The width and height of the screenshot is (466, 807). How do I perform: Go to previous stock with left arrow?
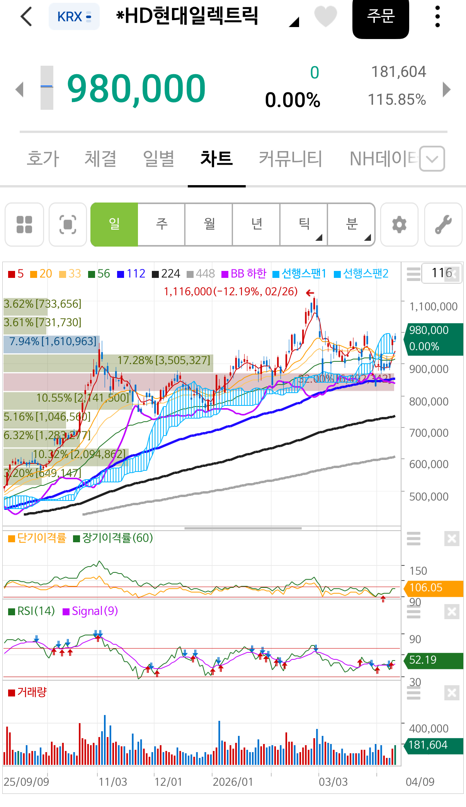point(19,89)
